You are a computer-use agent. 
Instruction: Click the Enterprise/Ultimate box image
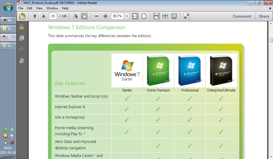click(x=221, y=70)
